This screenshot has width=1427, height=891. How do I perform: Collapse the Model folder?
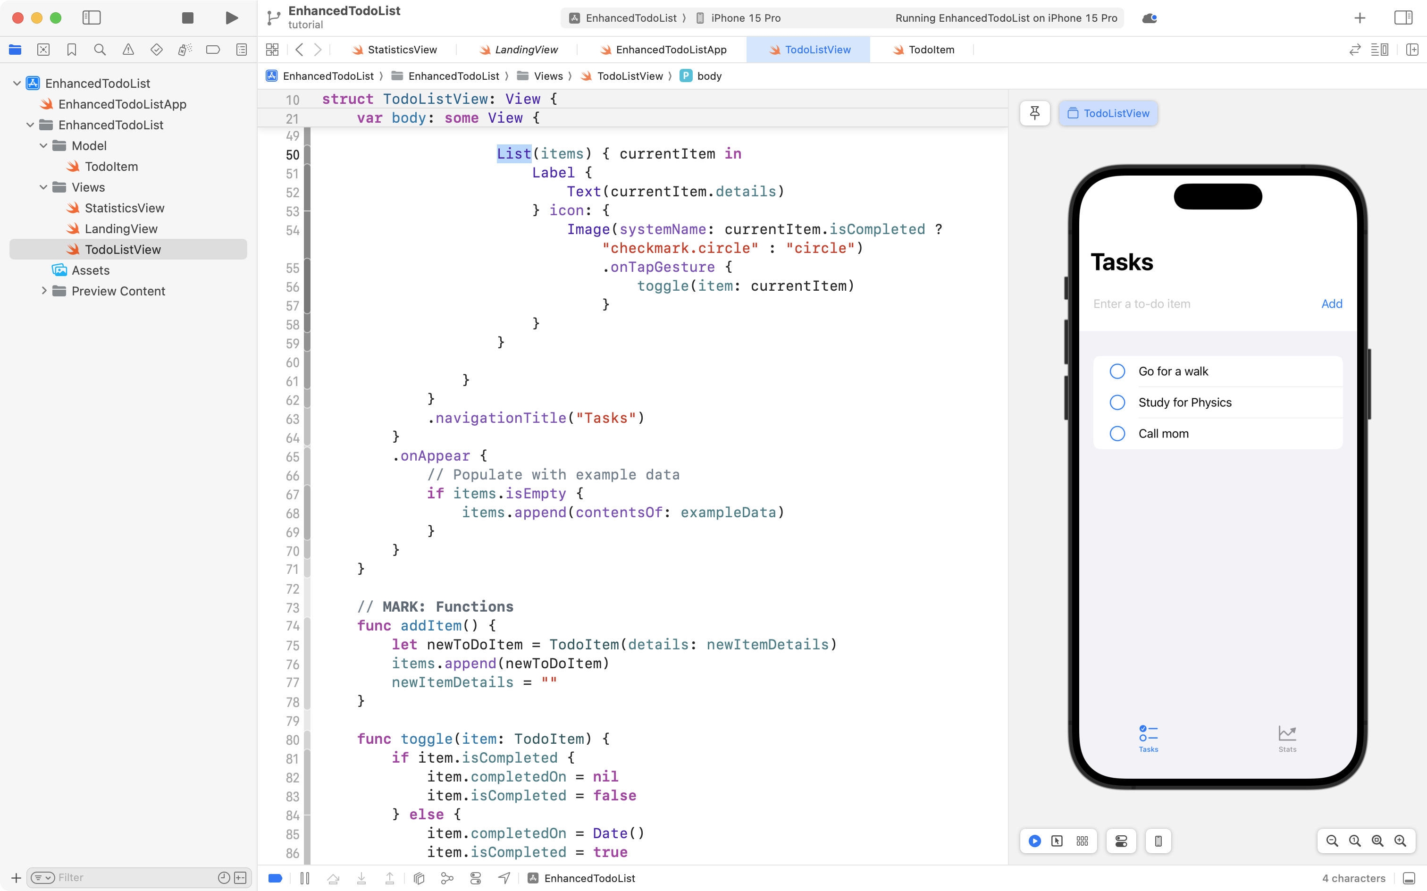pyautogui.click(x=43, y=145)
